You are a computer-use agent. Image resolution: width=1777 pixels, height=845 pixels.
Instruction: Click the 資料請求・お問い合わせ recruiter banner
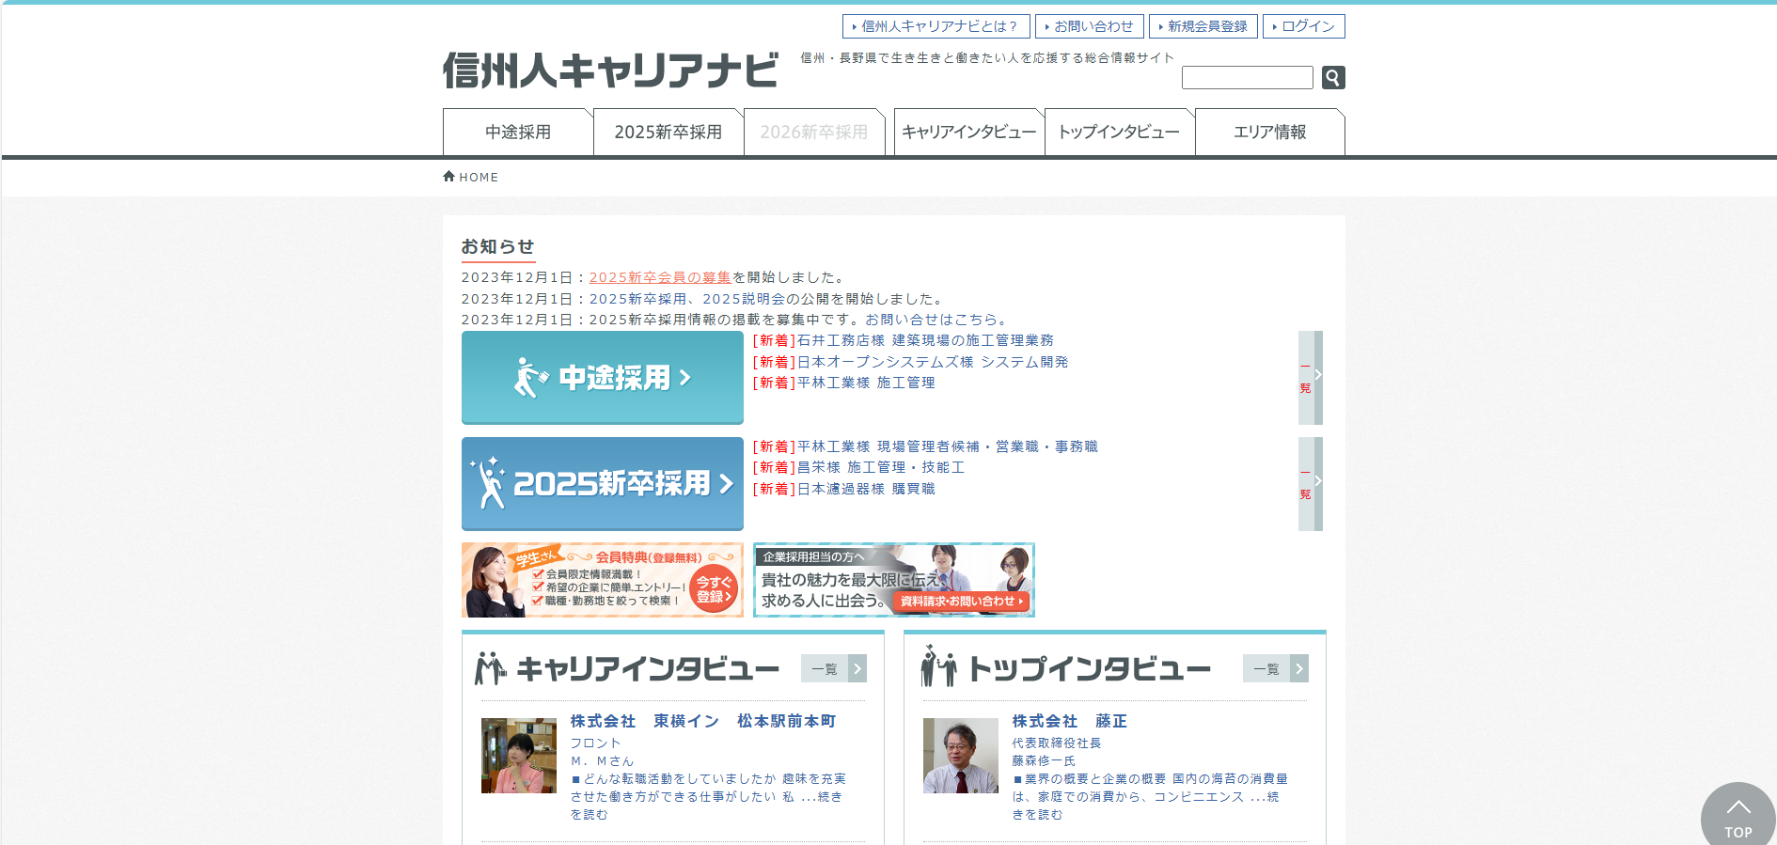pyautogui.click(x=893, y=580)
